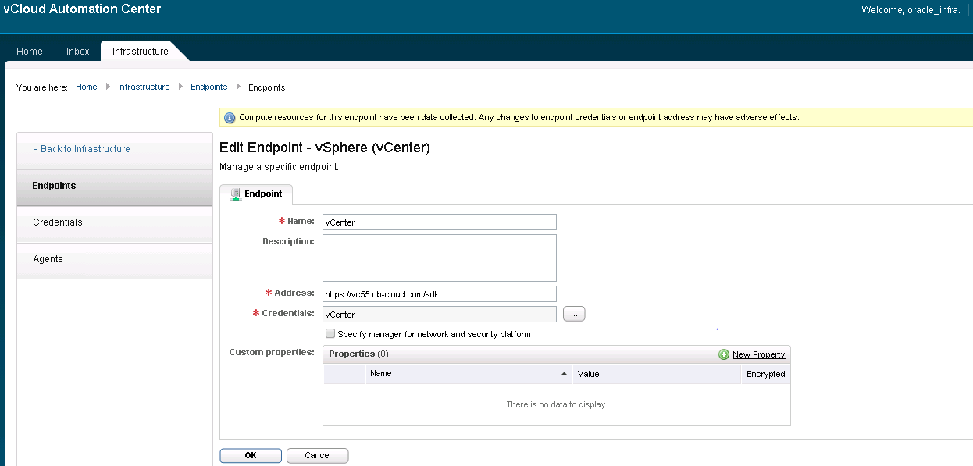Click the sort arrow in the Name header

(564, 374)
